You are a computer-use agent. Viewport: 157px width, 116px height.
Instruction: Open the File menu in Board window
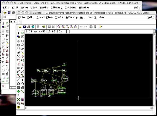(x=22, y=17)
